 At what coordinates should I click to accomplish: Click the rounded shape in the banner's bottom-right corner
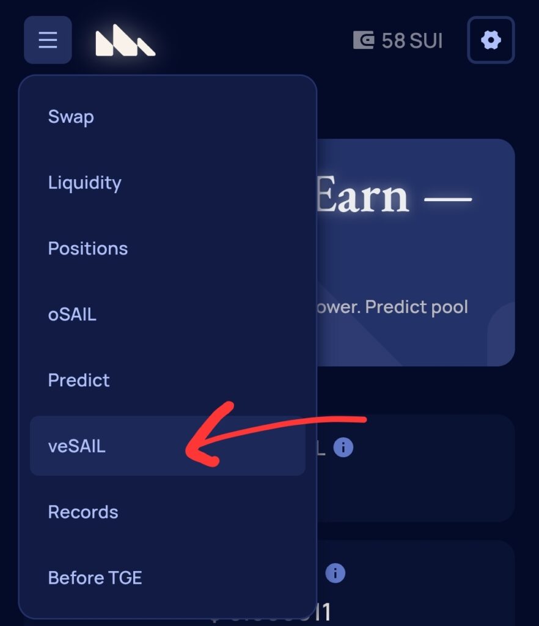pyautogui.click(x=501, y=336)
